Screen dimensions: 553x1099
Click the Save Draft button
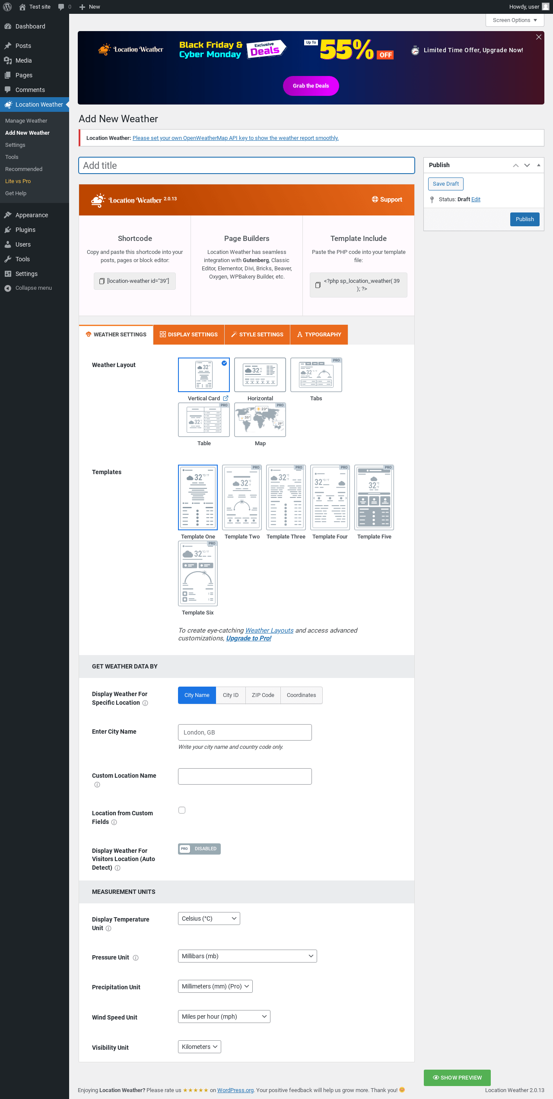tap(446, 184)
